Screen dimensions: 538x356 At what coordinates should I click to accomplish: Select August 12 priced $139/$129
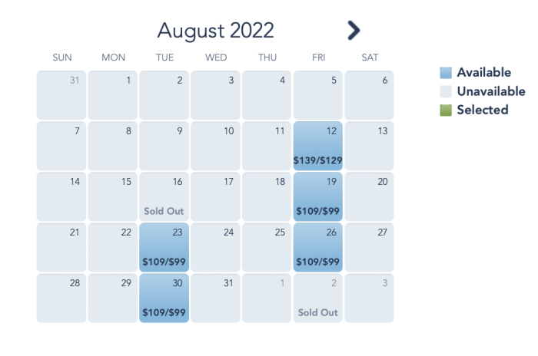point(317,146)
